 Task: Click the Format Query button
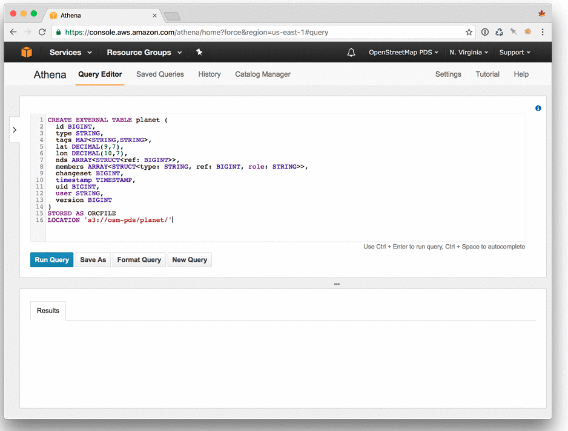[x=139, y=259]
